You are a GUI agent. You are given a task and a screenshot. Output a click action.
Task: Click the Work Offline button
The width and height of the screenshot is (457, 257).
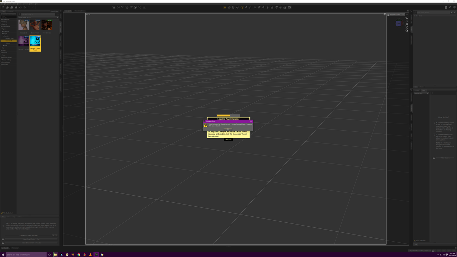pos(54,11)
